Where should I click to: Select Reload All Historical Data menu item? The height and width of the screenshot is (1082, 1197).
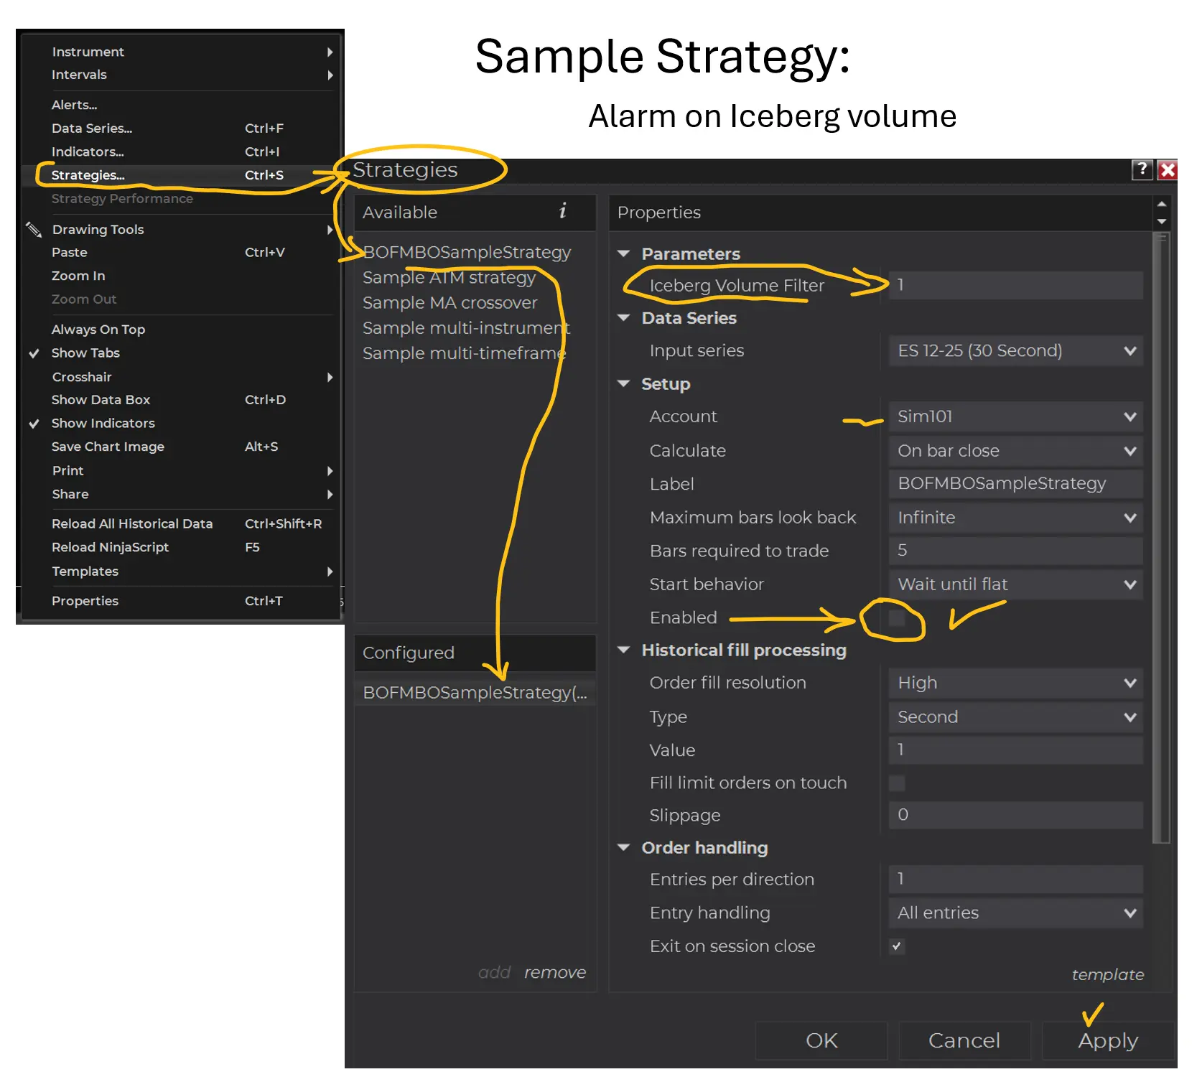(132, 523)
